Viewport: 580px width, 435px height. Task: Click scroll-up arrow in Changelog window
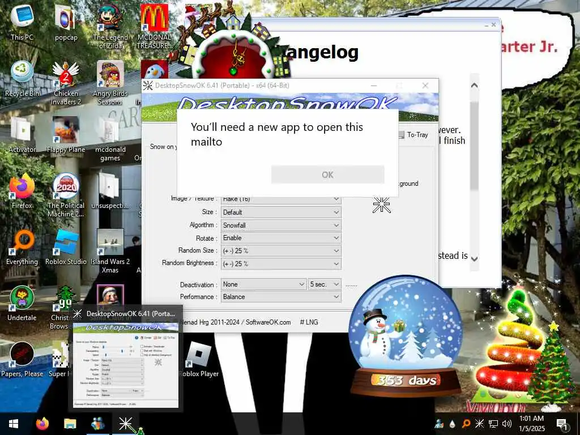tap(474, 86)
